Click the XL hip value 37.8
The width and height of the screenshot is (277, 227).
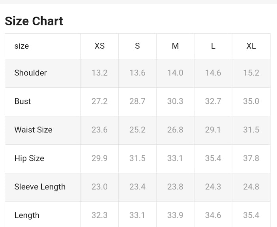point(251,158)
